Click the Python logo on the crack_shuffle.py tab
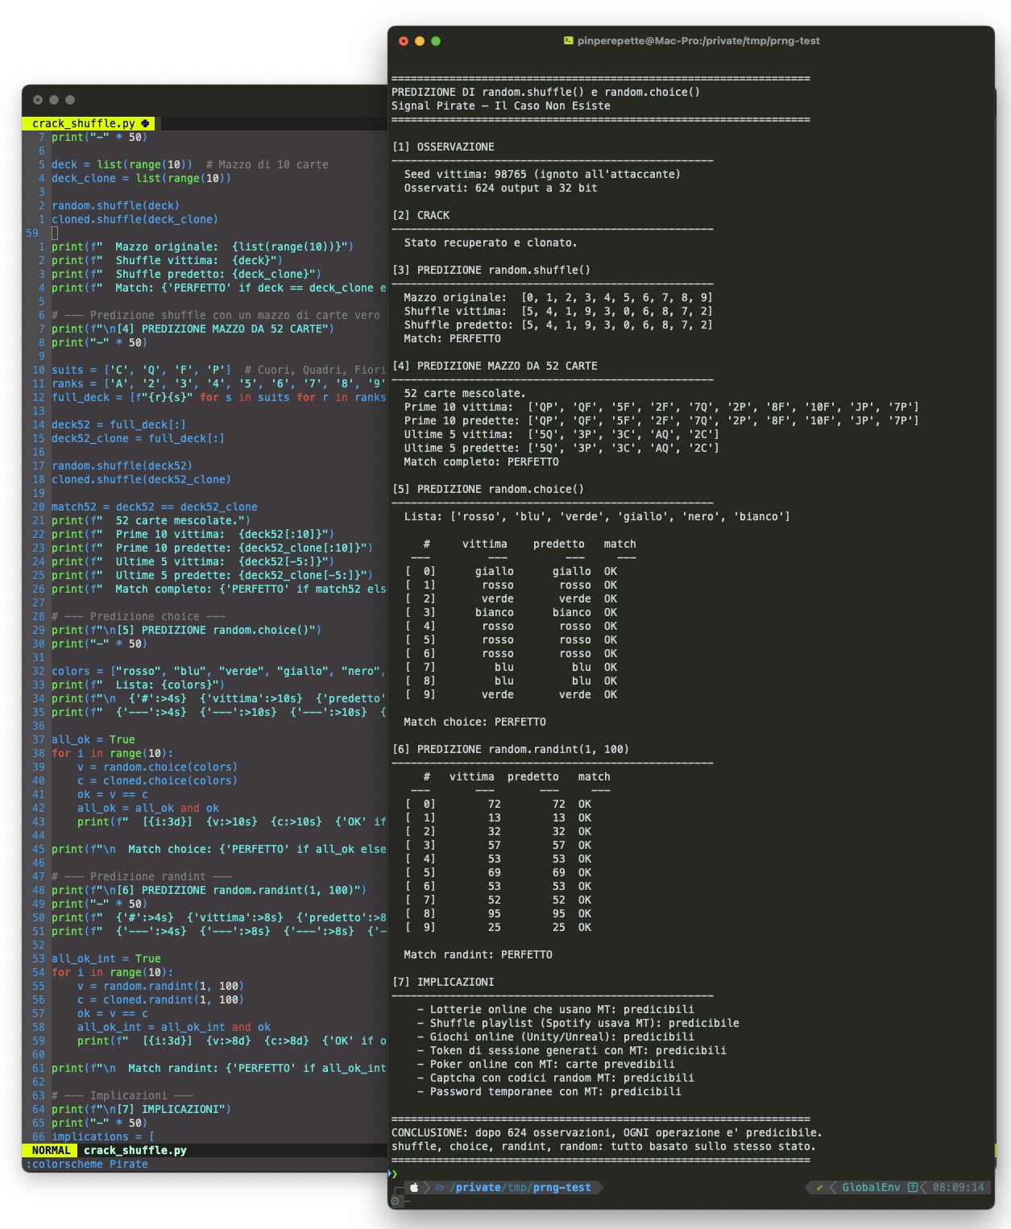Viewport: 1011px width, 1229px height. (x=143, y=123)
